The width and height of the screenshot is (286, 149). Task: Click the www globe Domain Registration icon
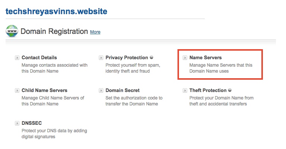(12, 31)
